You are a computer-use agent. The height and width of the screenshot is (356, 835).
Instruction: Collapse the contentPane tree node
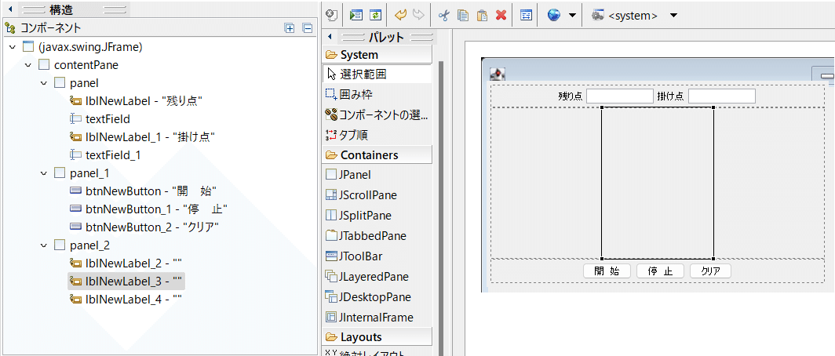[28, 65]
